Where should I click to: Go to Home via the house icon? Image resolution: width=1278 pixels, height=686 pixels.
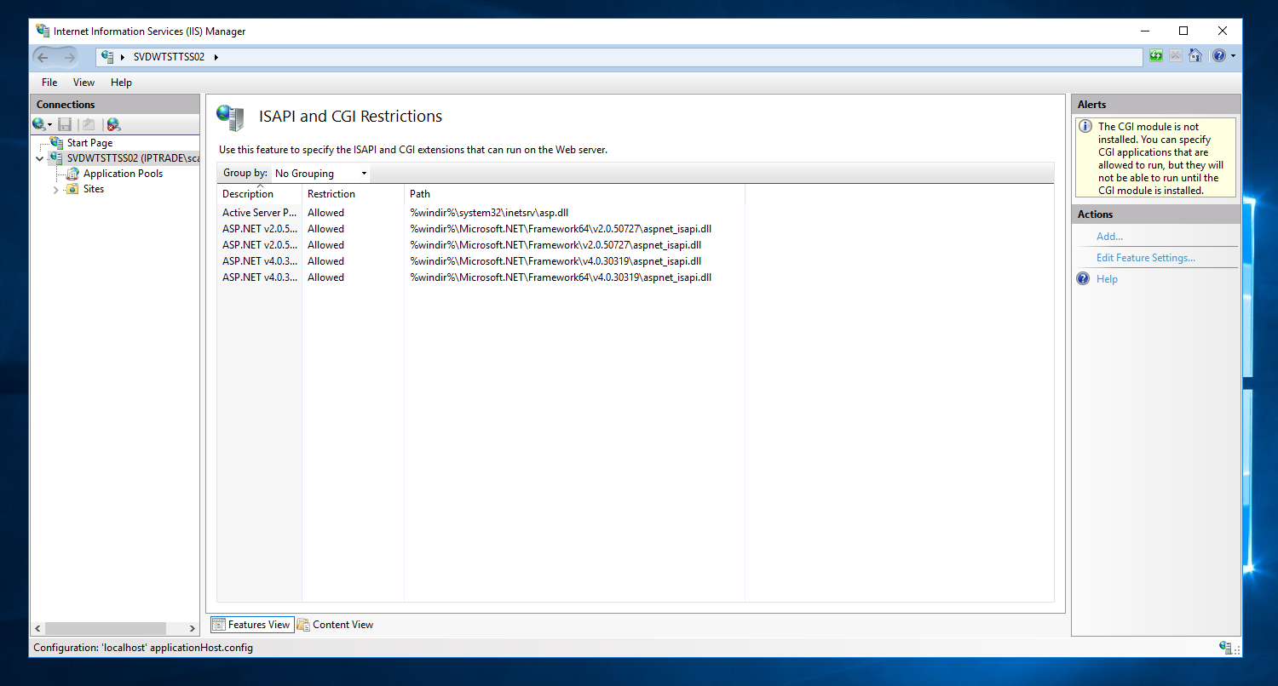[1195, 56]
